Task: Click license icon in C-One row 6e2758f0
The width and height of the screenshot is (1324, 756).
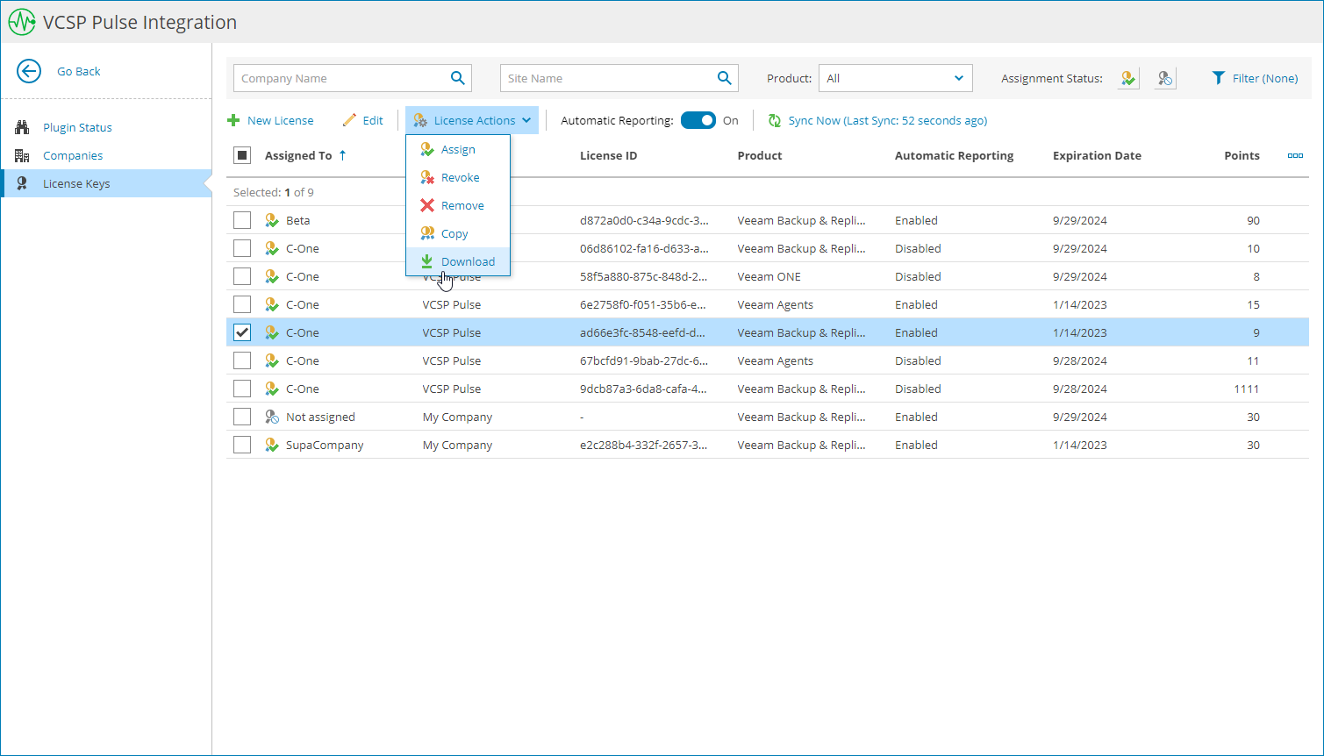Action: pyautogui.click(x=272, y=304)
